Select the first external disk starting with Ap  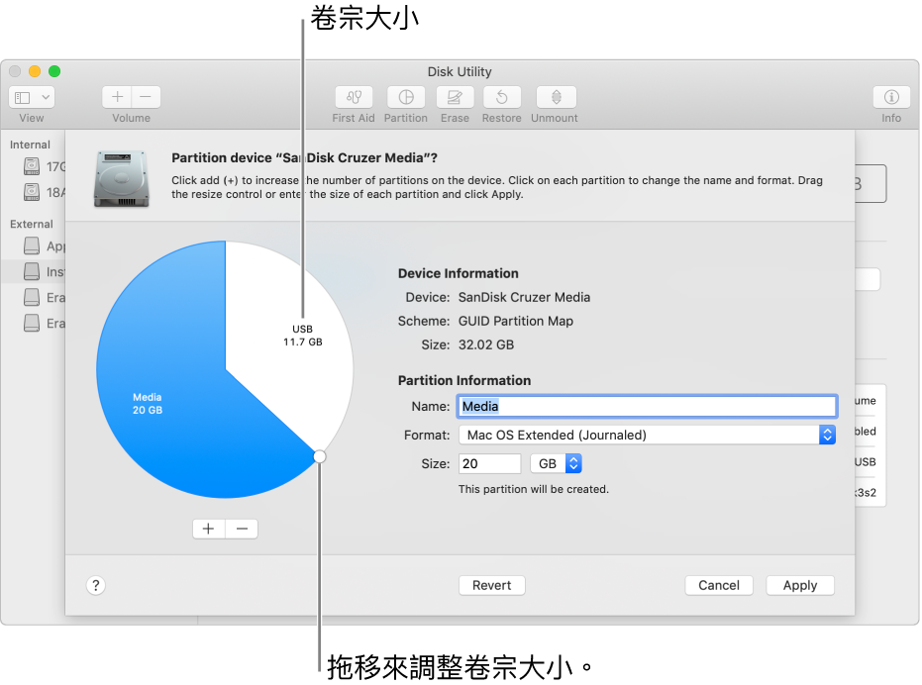tap(45, 245)
